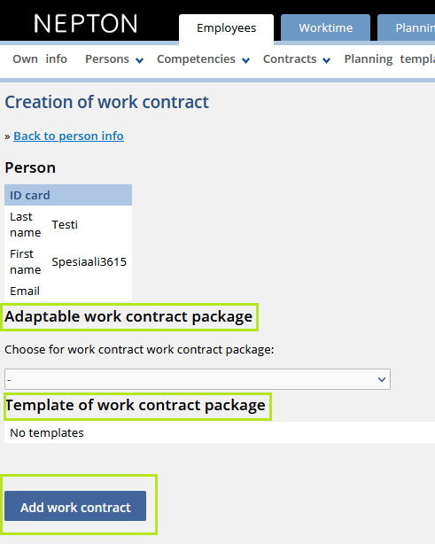Click the Testi last name value
Screen dimensions: 435x544
pos(65,224)
